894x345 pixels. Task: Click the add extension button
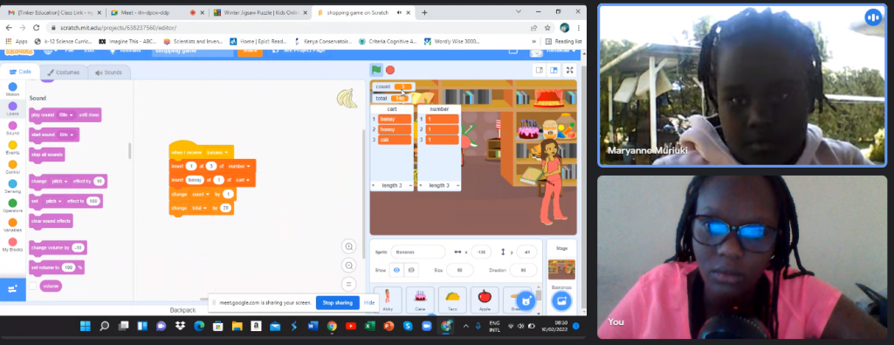tap(12, 289)
